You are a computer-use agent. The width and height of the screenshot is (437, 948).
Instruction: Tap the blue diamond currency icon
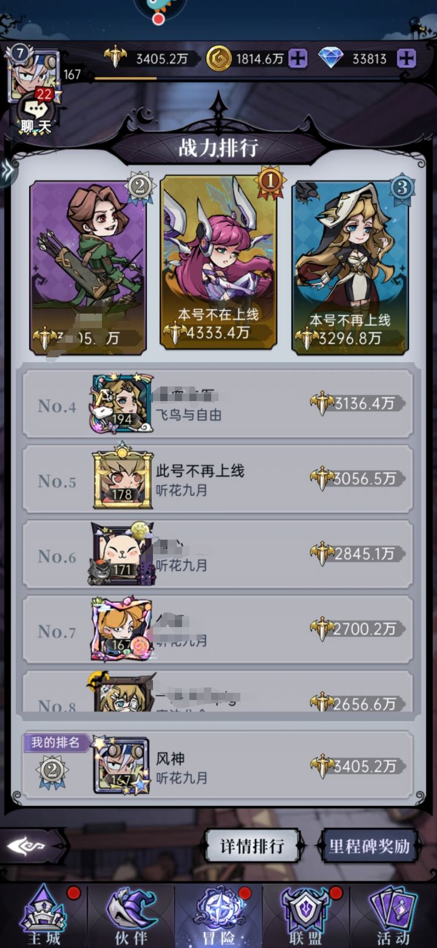pyautogui.click(x=331, y=58)
